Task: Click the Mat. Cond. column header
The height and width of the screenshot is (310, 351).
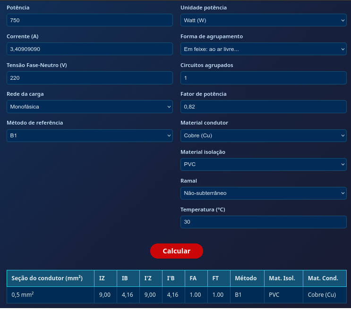Action: [324, 278]
